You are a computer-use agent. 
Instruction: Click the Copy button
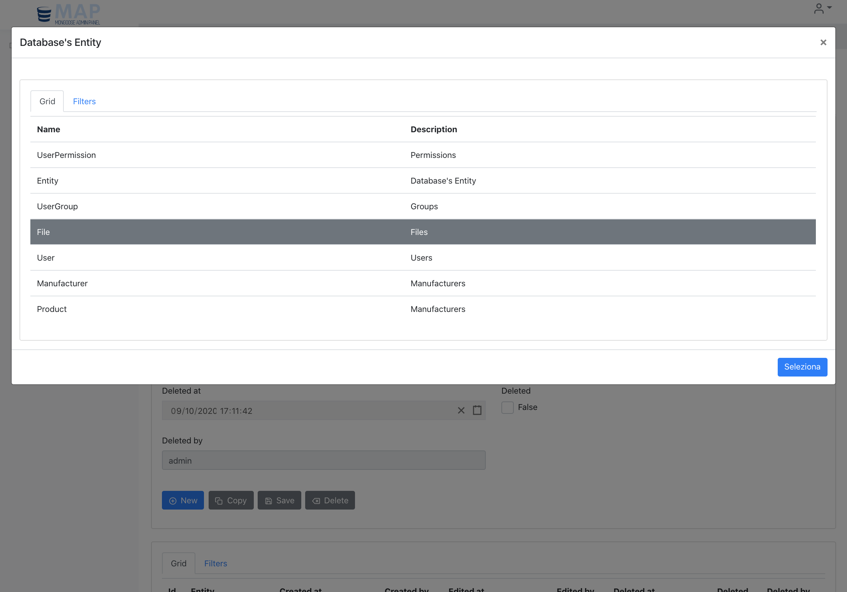click(231, 501)
